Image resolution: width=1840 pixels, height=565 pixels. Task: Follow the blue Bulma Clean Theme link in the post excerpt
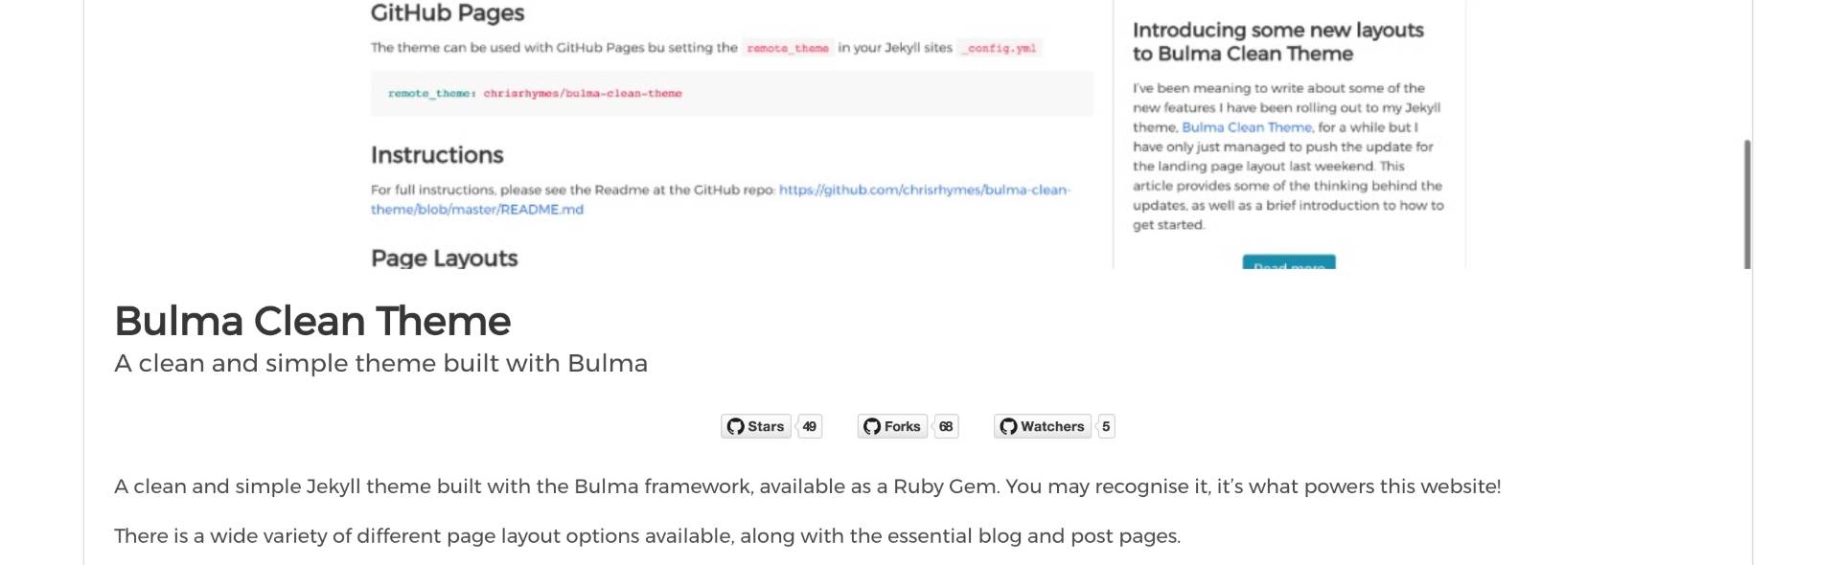tap(1246, 127)
